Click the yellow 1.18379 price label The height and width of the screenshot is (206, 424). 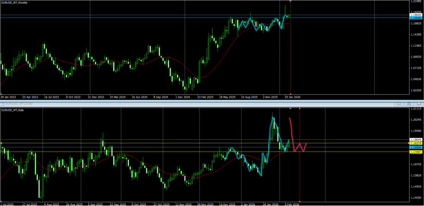tap(415, 143)
